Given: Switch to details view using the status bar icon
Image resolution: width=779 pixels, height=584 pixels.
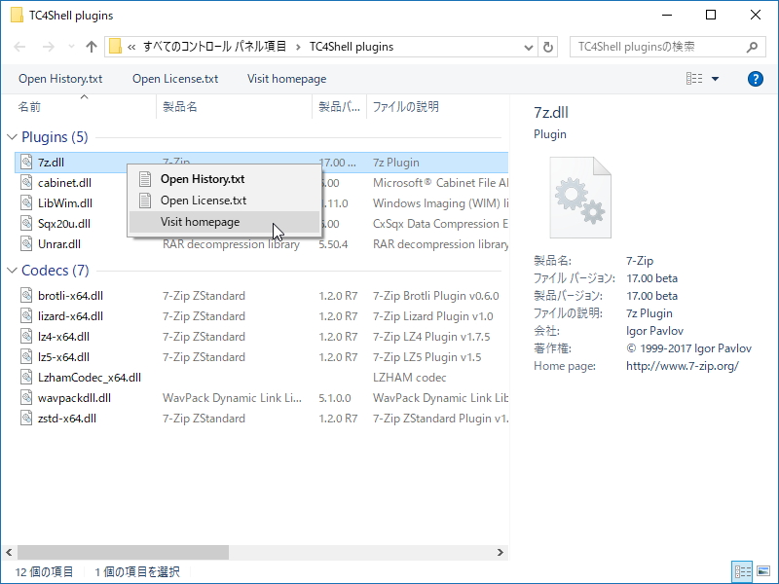Looking at the screenshot, I should click(742, 571).
